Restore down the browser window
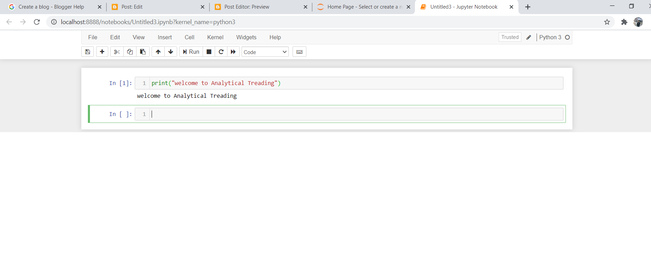The image size is (651, 253). [x=631, y=6]
